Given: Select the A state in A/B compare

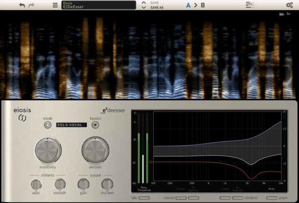Looking at the screenshot, I should coord(188,5).
